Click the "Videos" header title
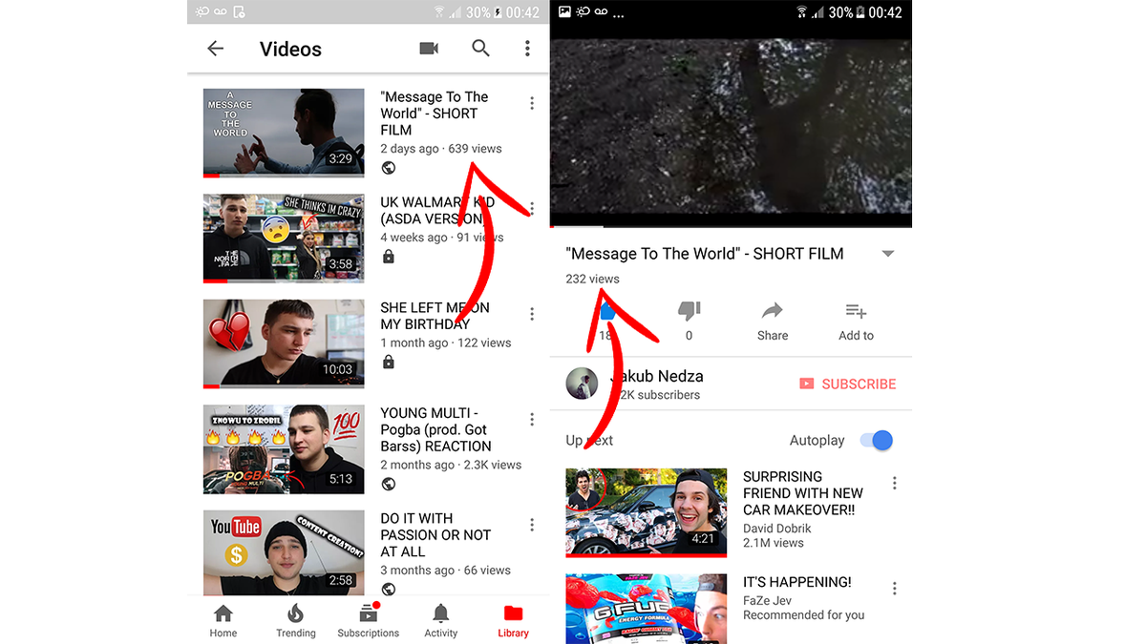The height and width of the screenshot is (644, 1146). tap(290, 50)
